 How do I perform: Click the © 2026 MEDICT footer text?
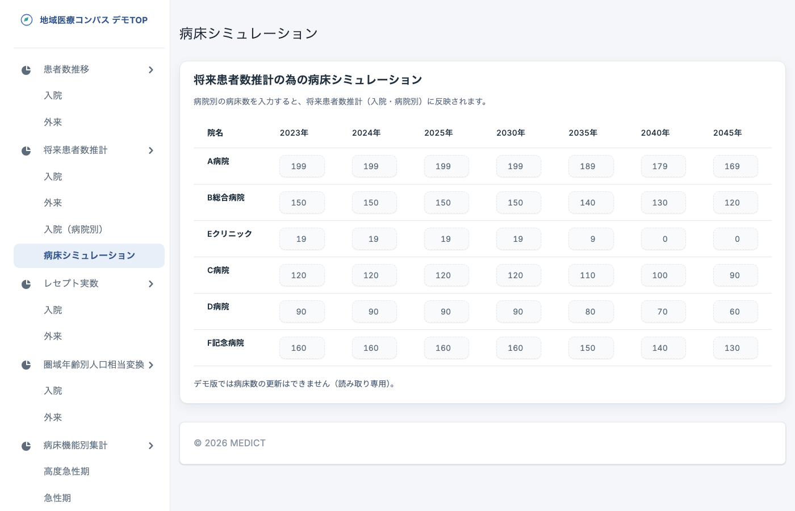coord(230,443)
